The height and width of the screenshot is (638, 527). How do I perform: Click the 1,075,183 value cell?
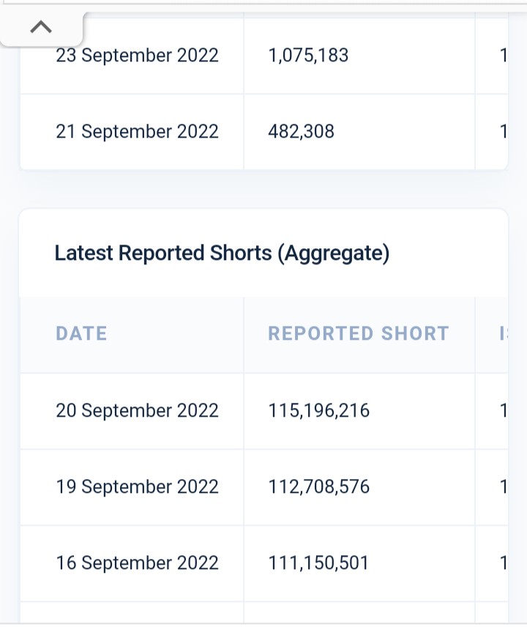359,56
